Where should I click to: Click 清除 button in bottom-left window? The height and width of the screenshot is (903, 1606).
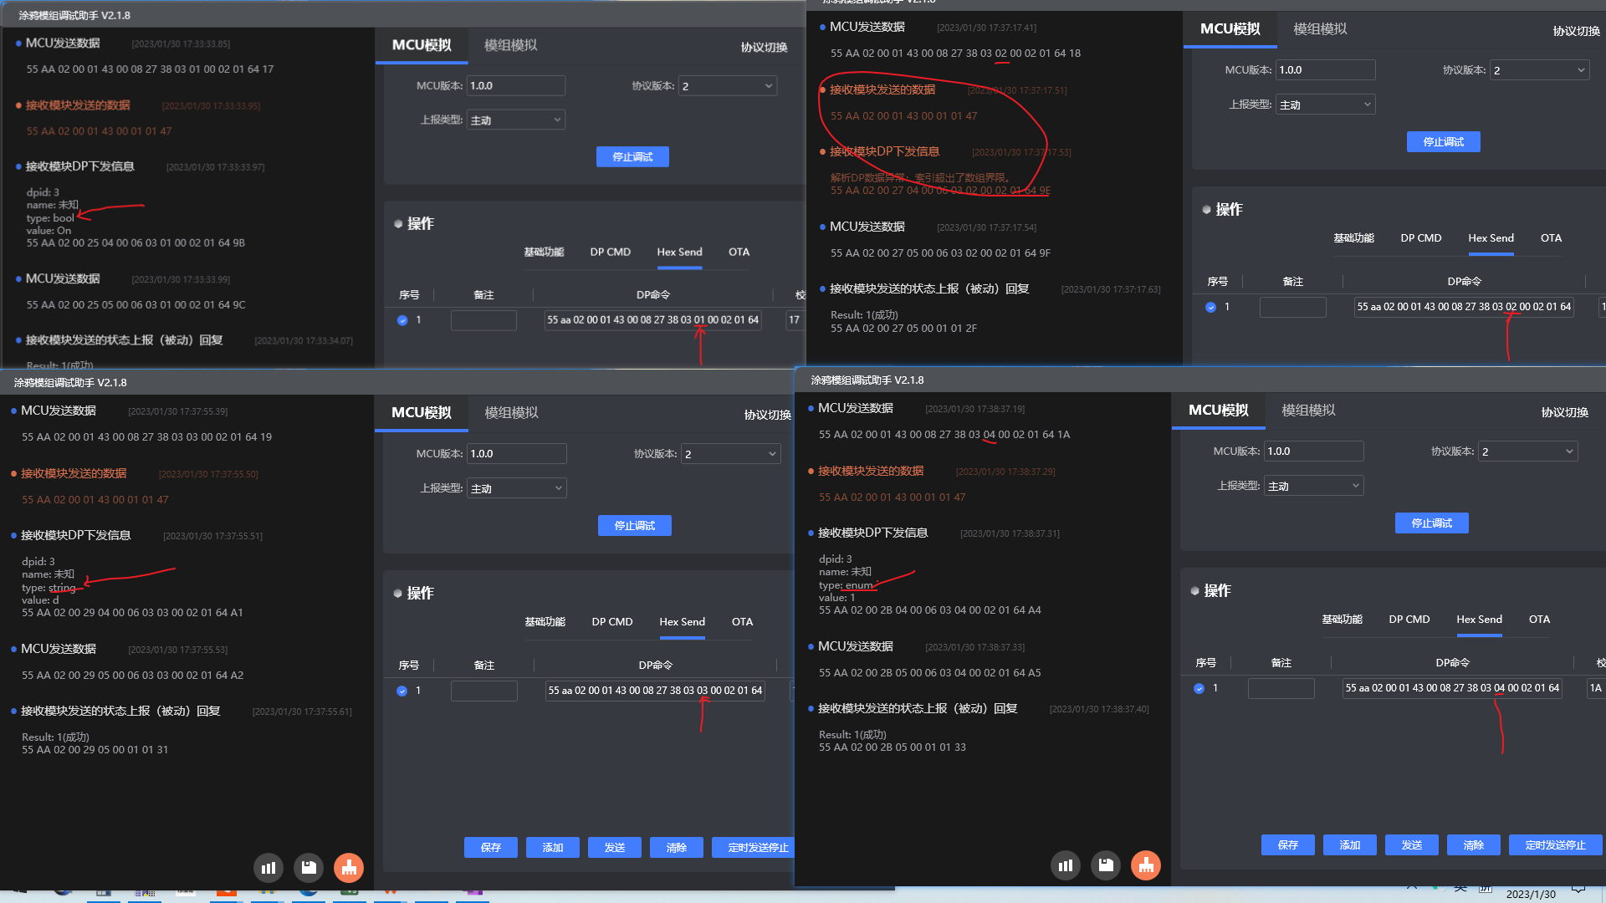point(677,847)
